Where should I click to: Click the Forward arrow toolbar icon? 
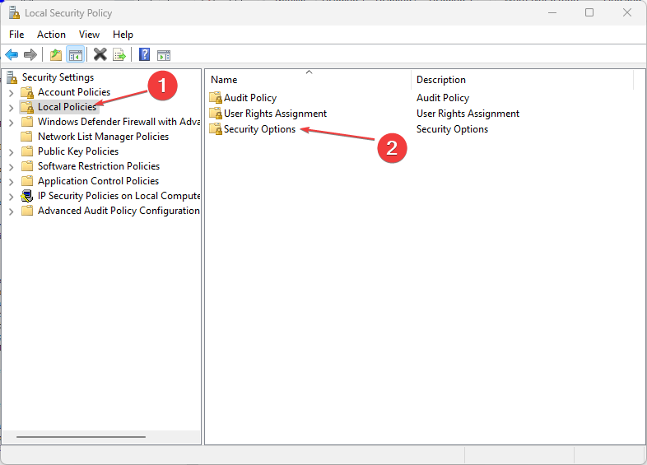(x=30, y=54)
